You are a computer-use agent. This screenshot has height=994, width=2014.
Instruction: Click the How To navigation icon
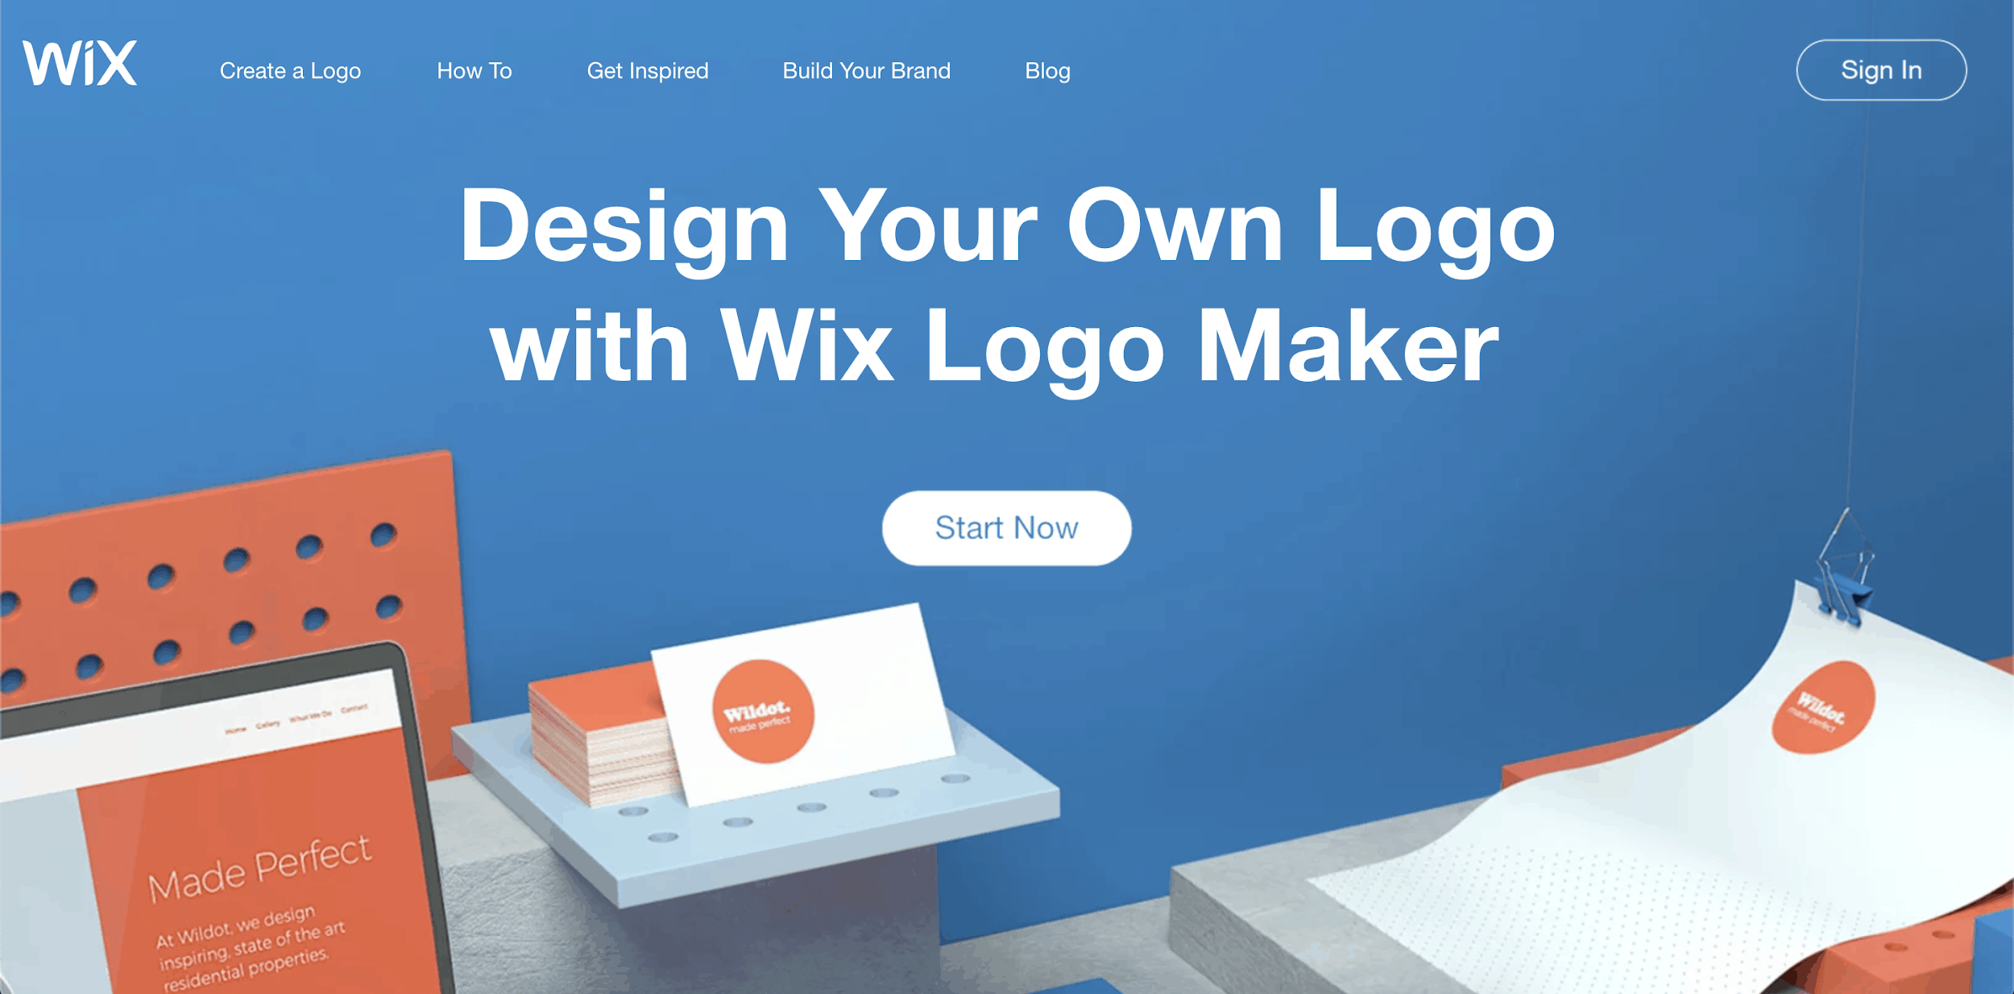point(475,69)
